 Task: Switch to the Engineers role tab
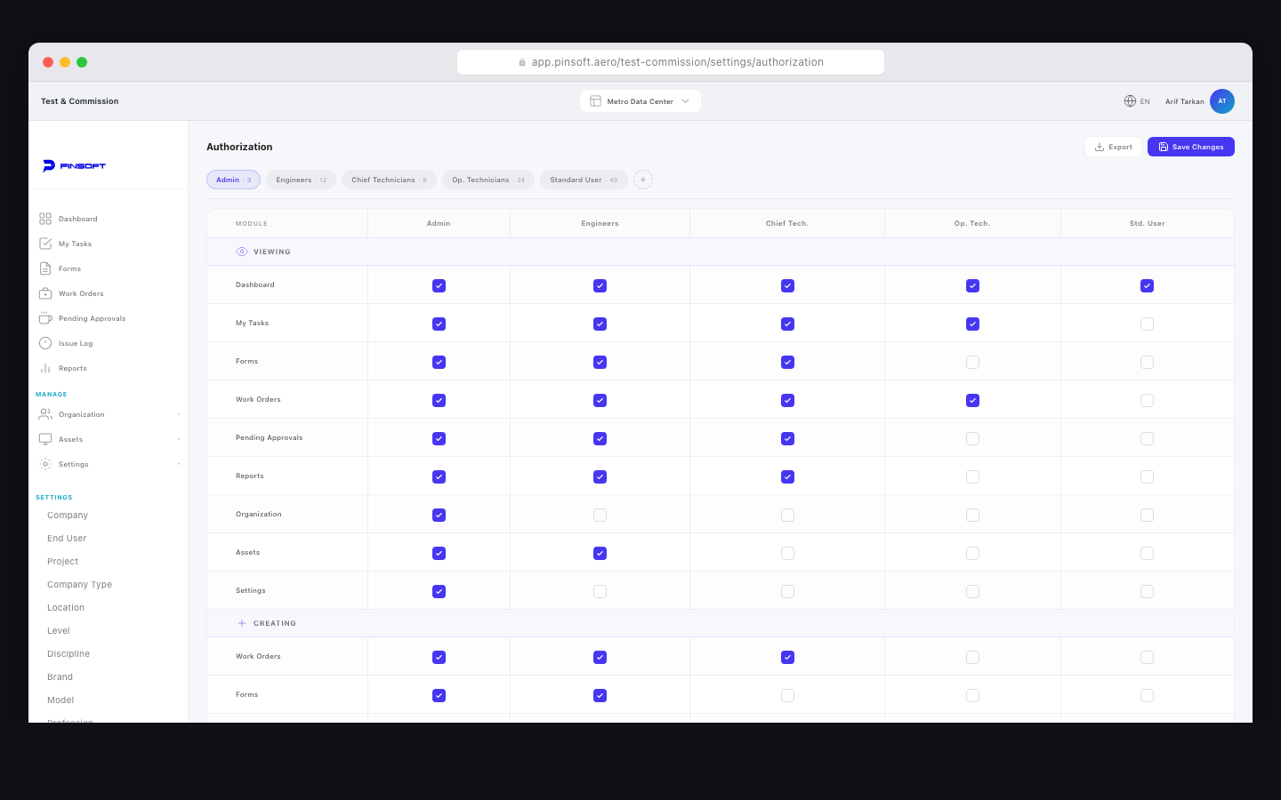[x=300, y=179]
